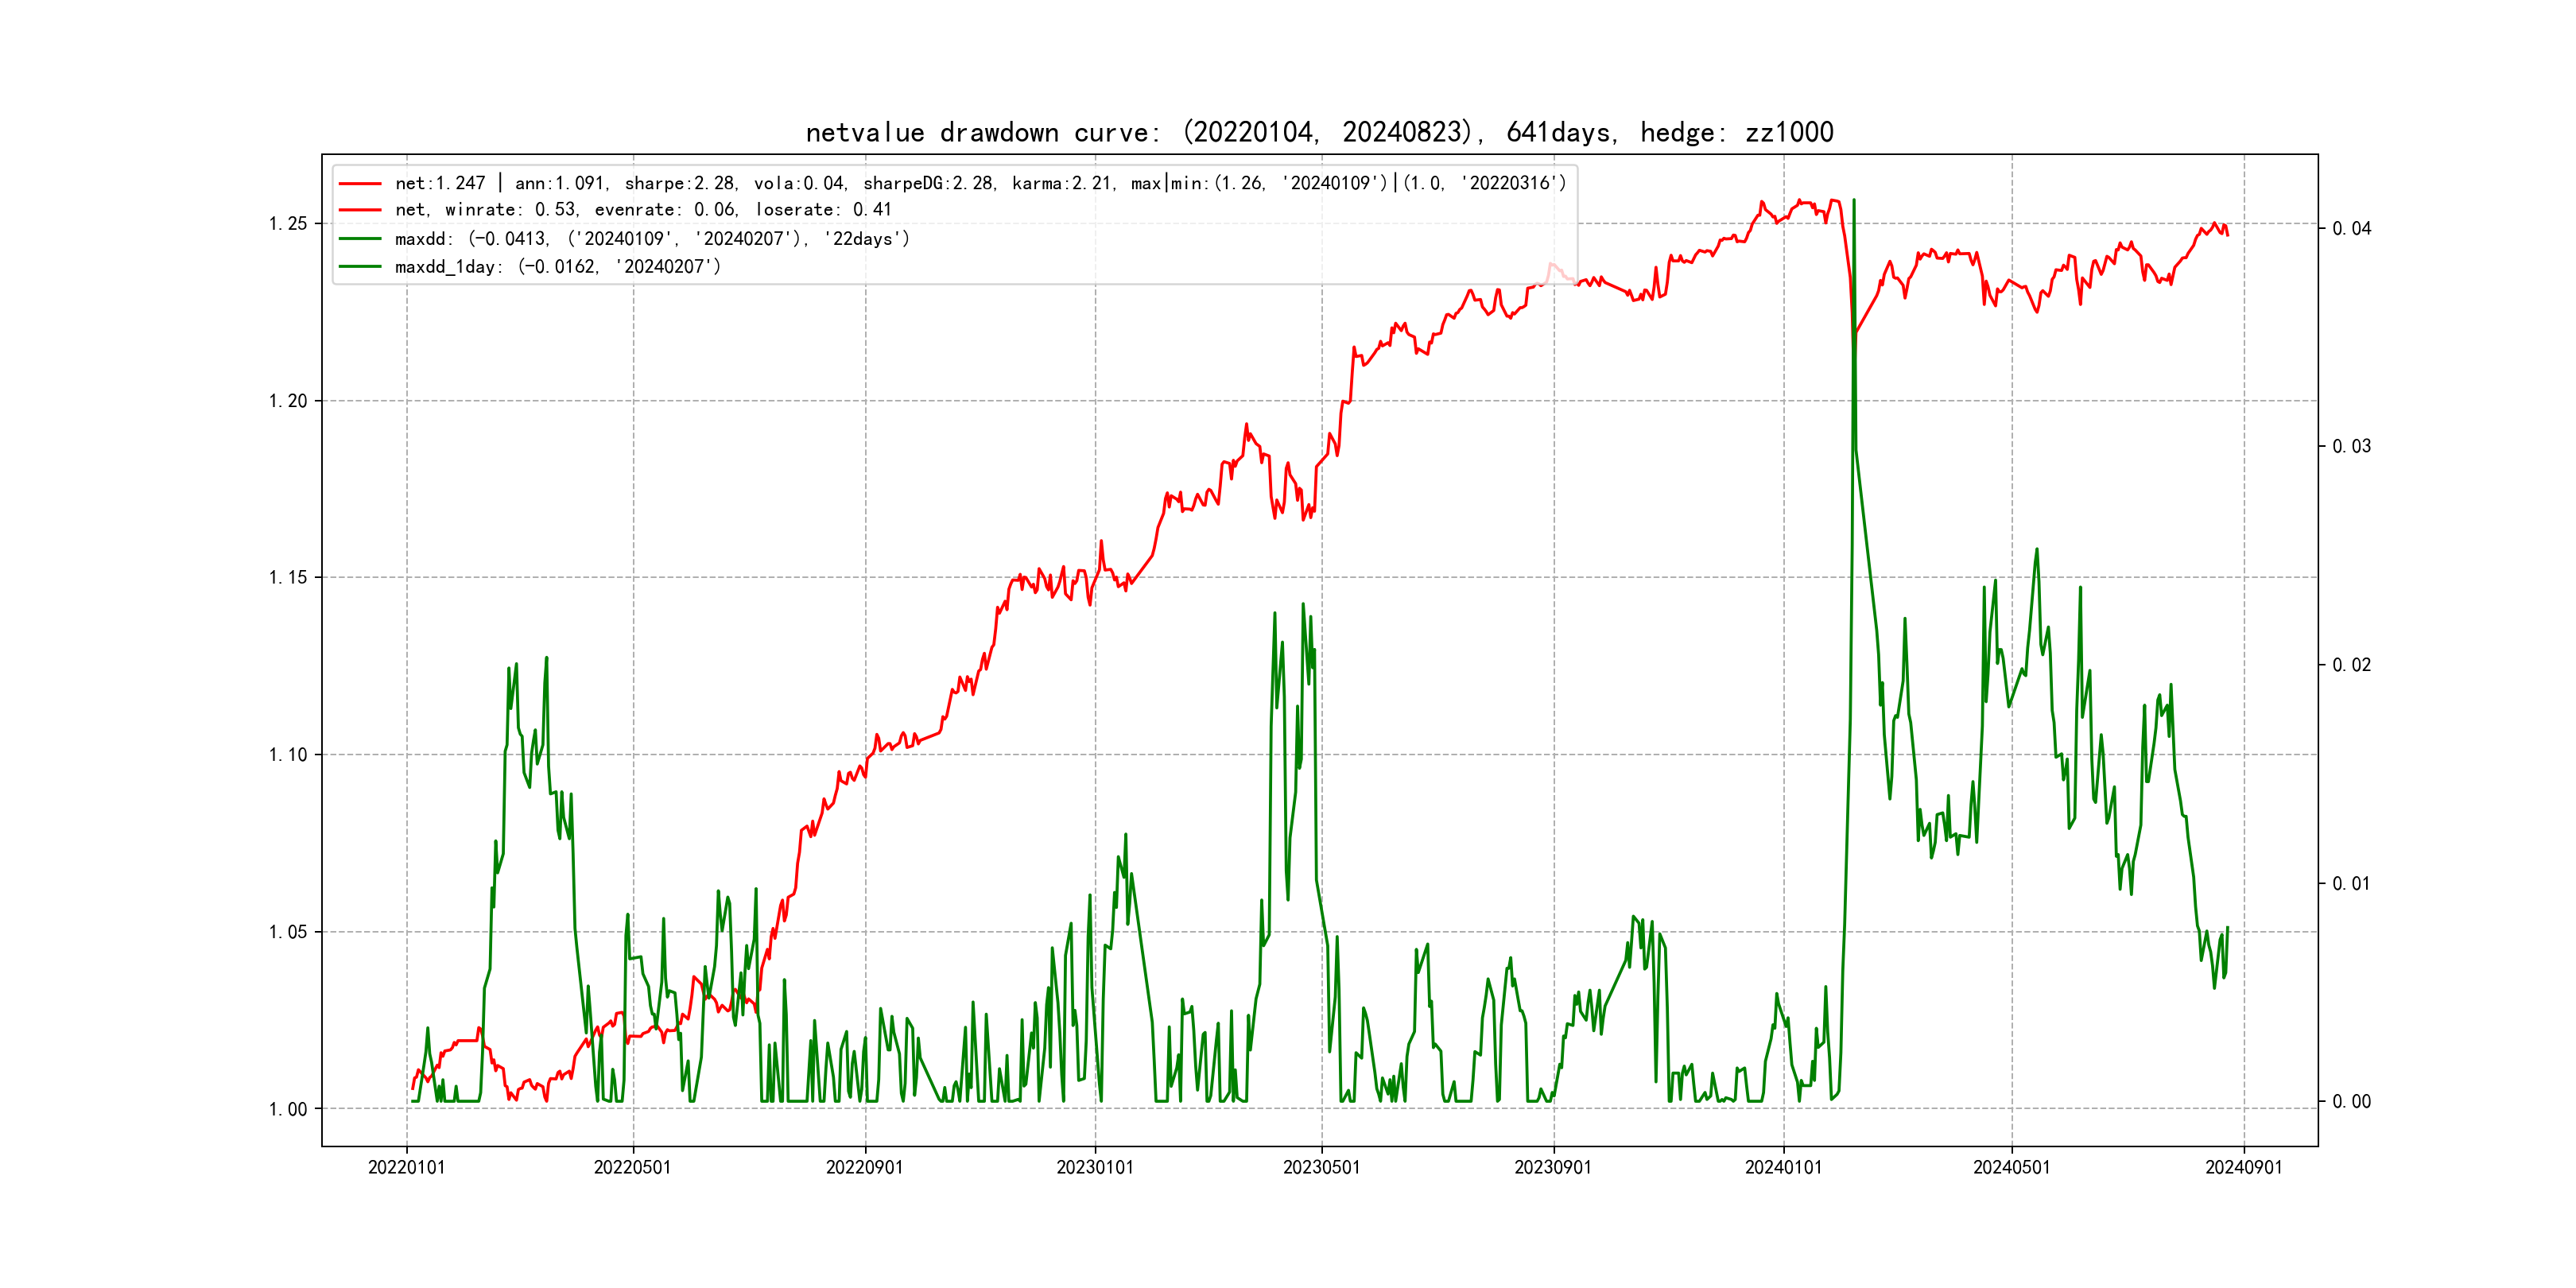2576x1288 pixels.
Task: Click the 0.02 right y-axis tick label
Action: 2351,666
